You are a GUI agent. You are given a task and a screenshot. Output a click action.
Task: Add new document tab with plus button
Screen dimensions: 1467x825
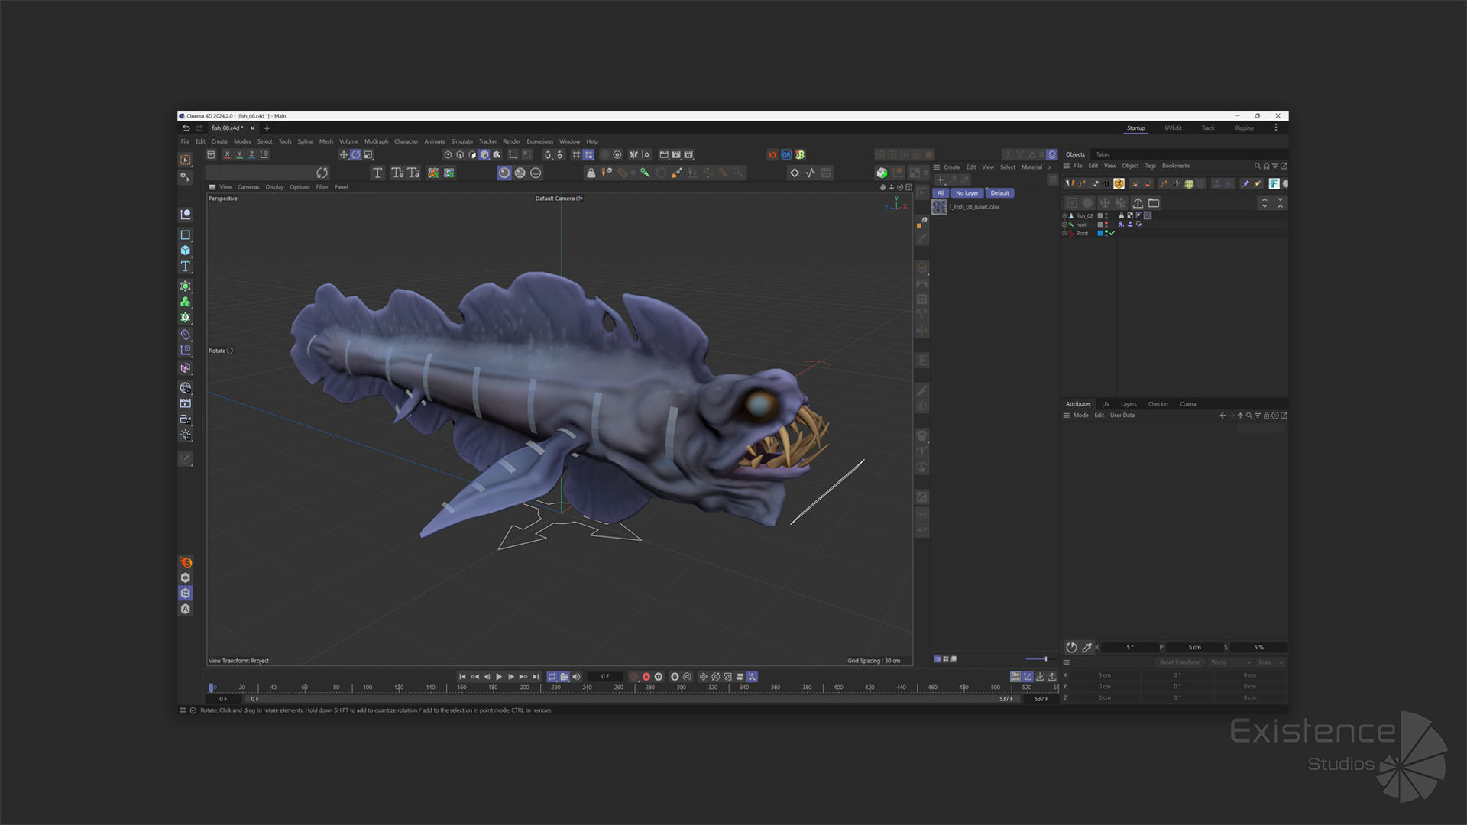[x=267, y=128]
